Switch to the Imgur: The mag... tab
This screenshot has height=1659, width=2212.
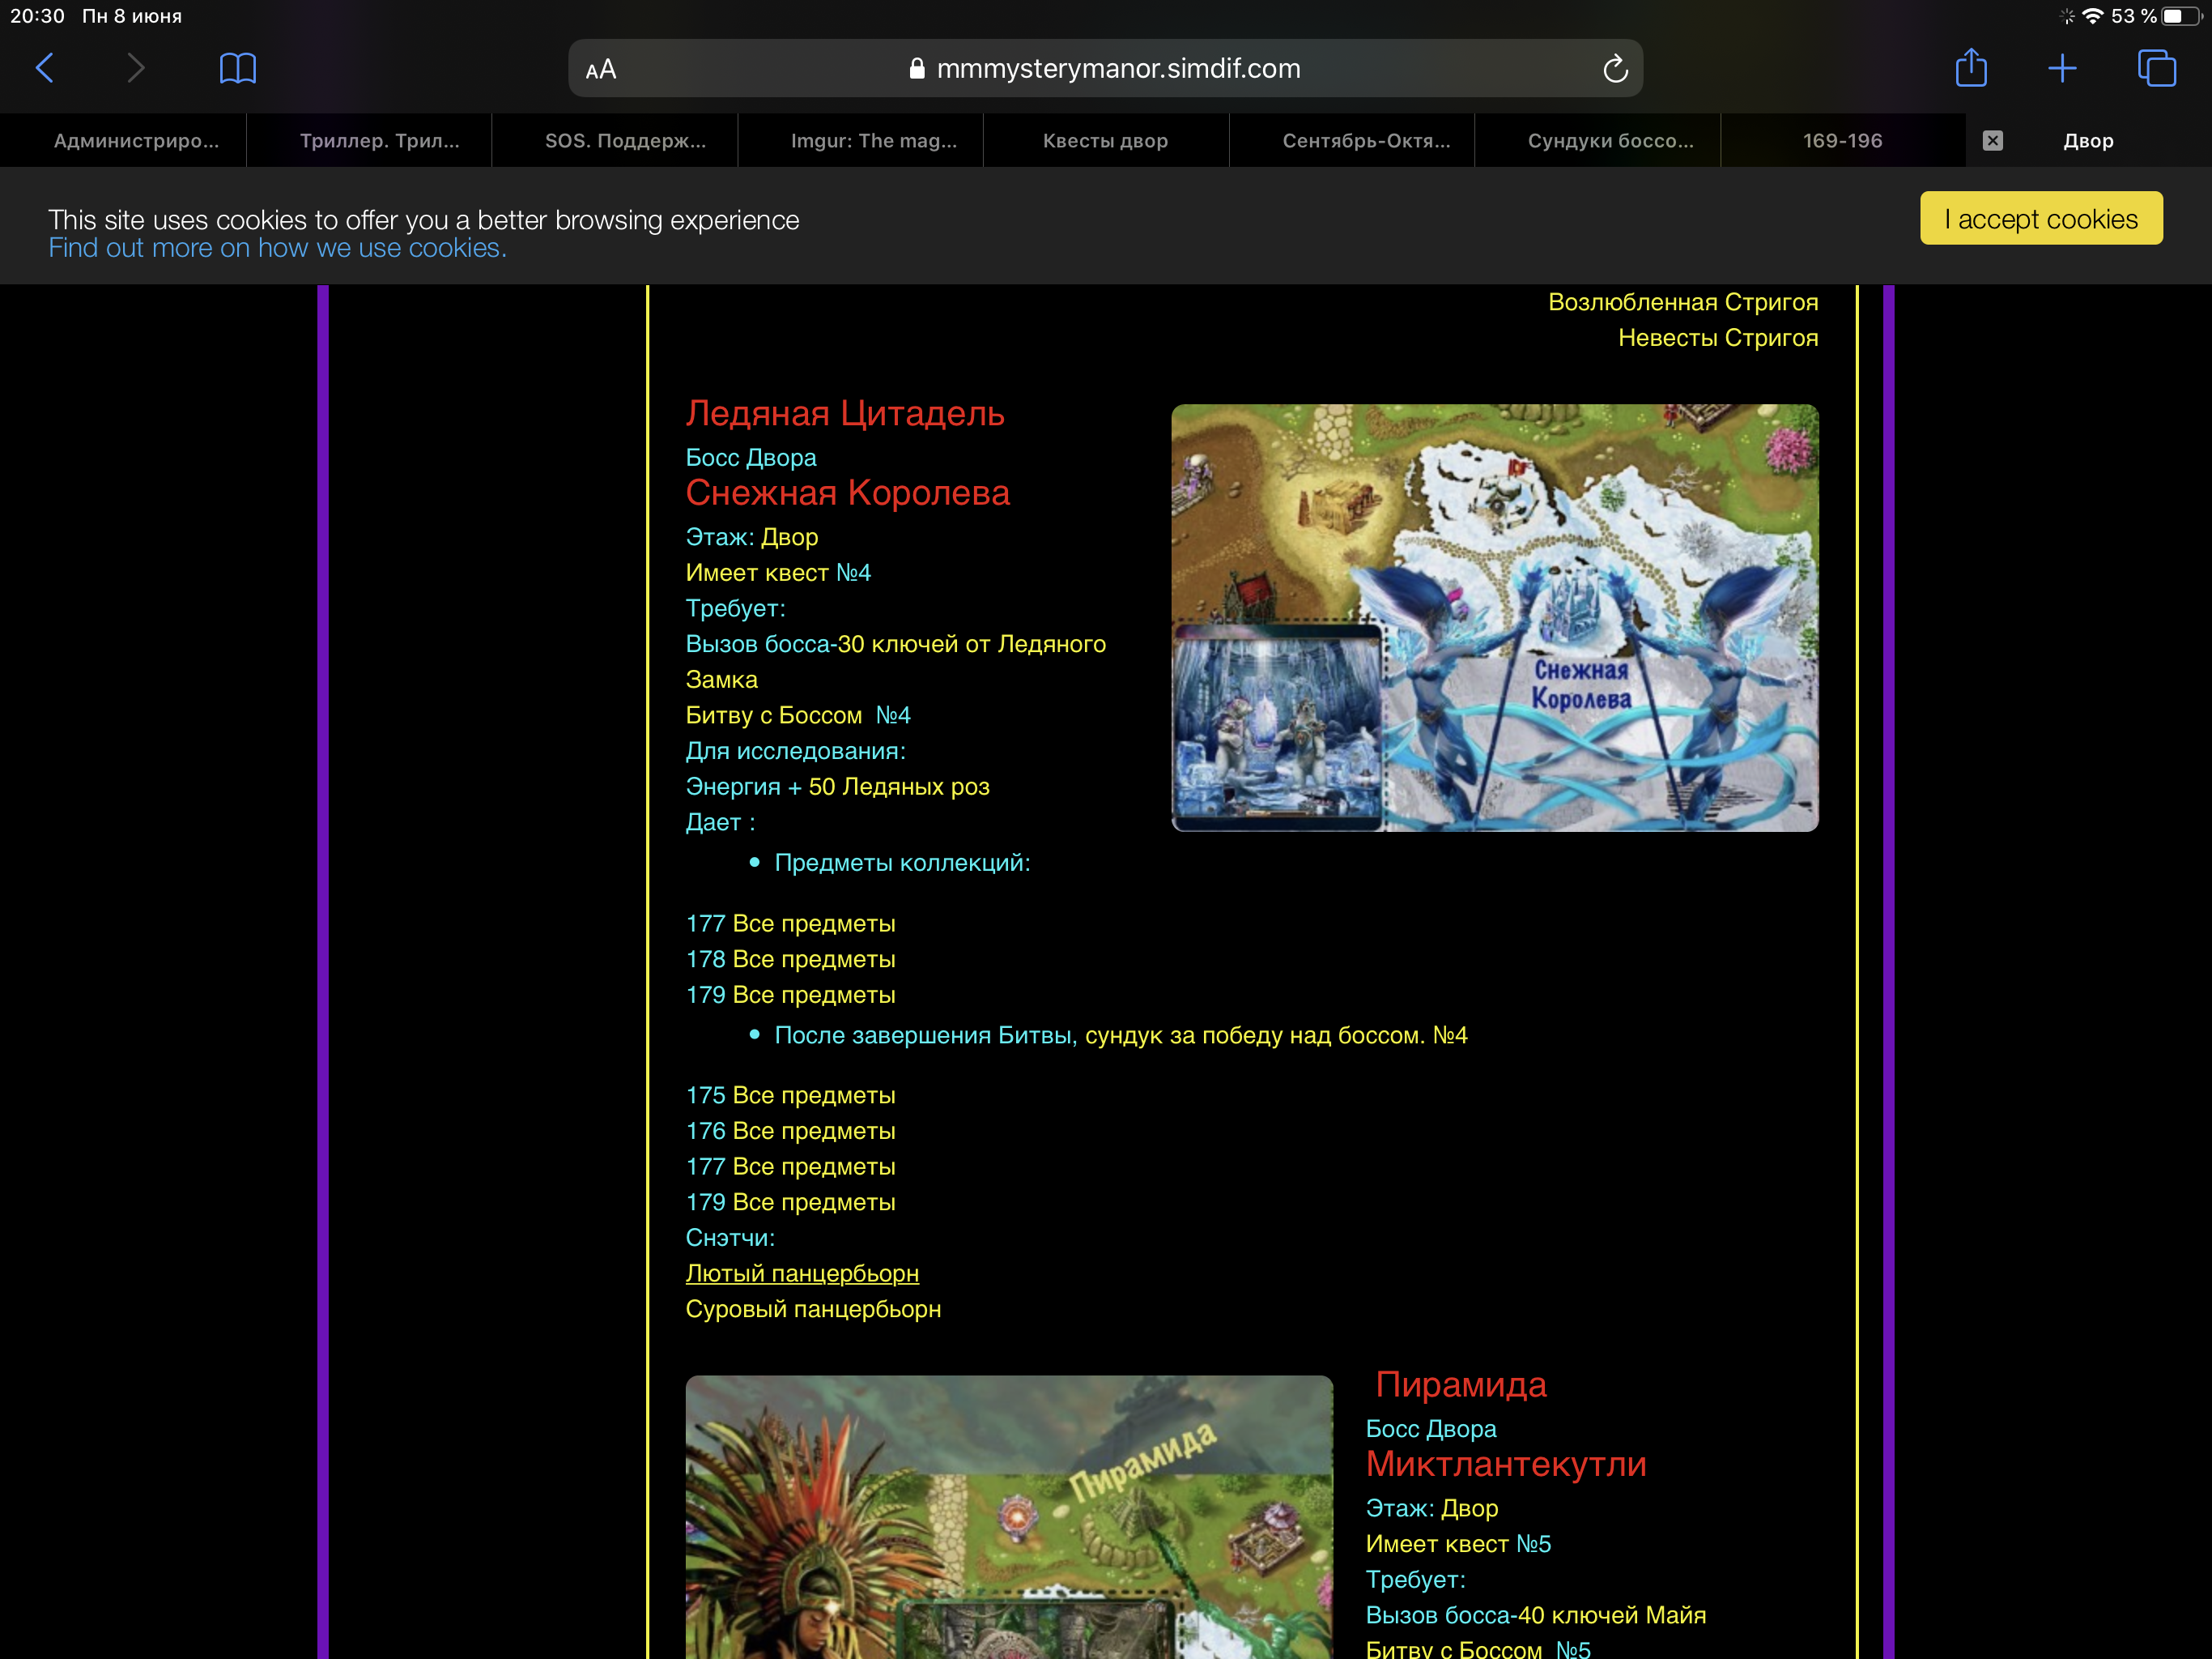(x=861, y=141)
